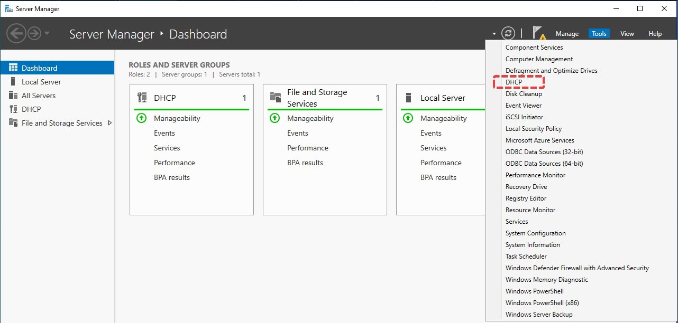The height and width of the screenshot is (323, 678).
Task: Click the DHCP tile Manageability status icon
Action: (x=141, y=118)
